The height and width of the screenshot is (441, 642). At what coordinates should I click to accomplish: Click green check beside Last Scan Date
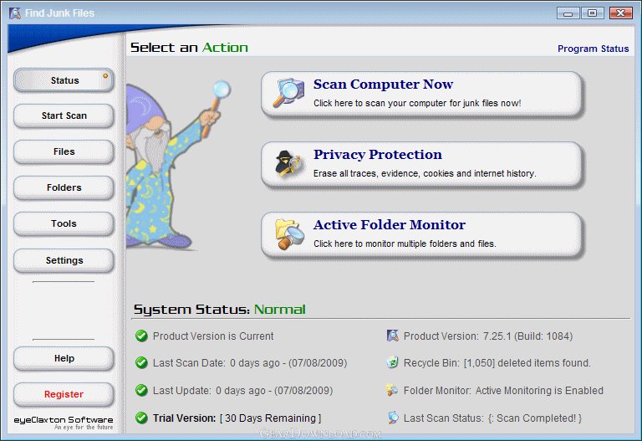coord(141,362)
